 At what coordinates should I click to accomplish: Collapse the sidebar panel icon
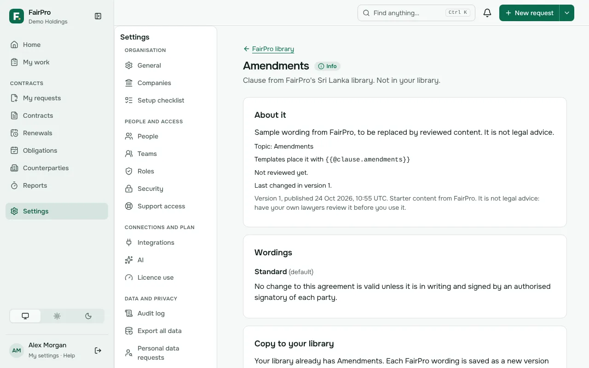(x=98, y=16)
